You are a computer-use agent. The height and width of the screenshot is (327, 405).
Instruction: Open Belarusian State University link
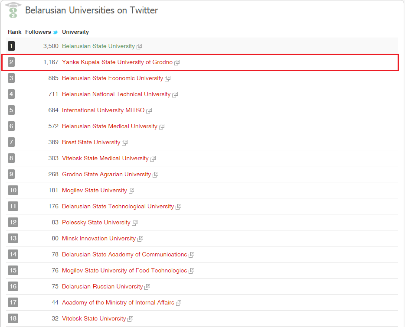[98, 46]
